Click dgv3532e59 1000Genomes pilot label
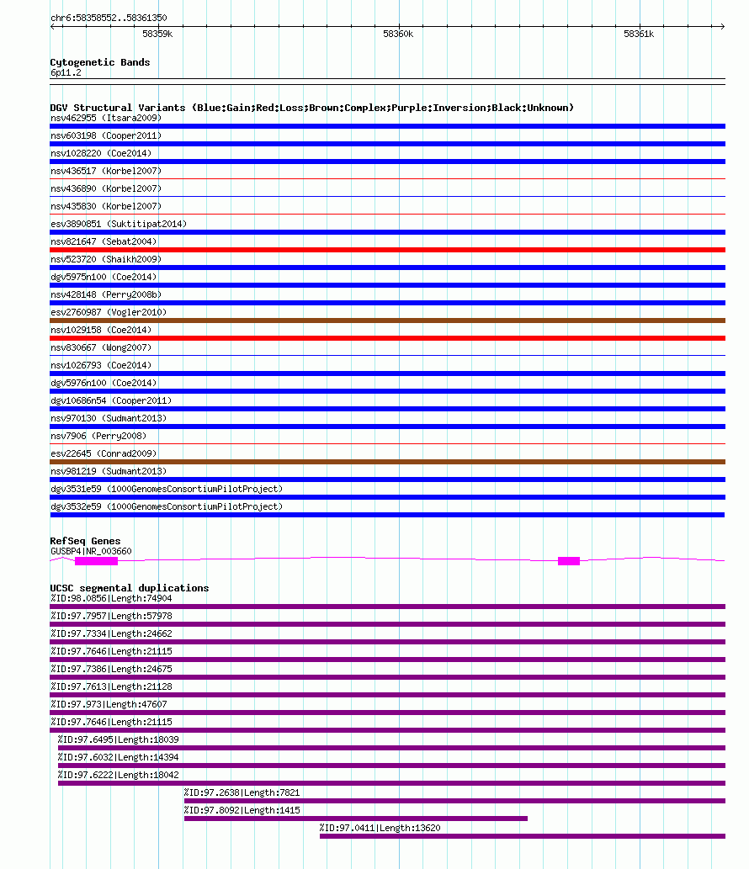This screenshot has height=869, width=749. point(167,507)
